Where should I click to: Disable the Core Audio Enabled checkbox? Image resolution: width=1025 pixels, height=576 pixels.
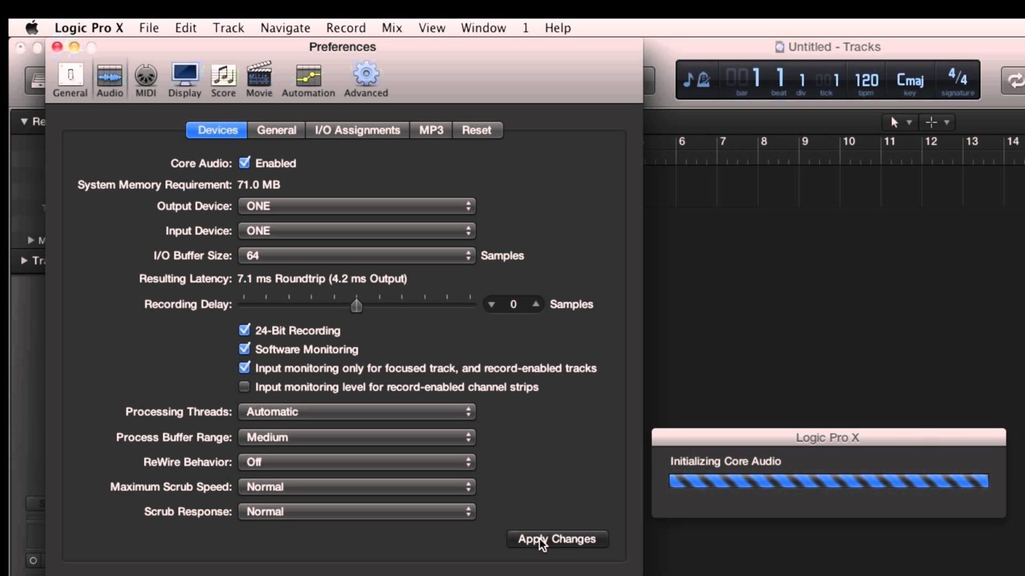(245, 163)
